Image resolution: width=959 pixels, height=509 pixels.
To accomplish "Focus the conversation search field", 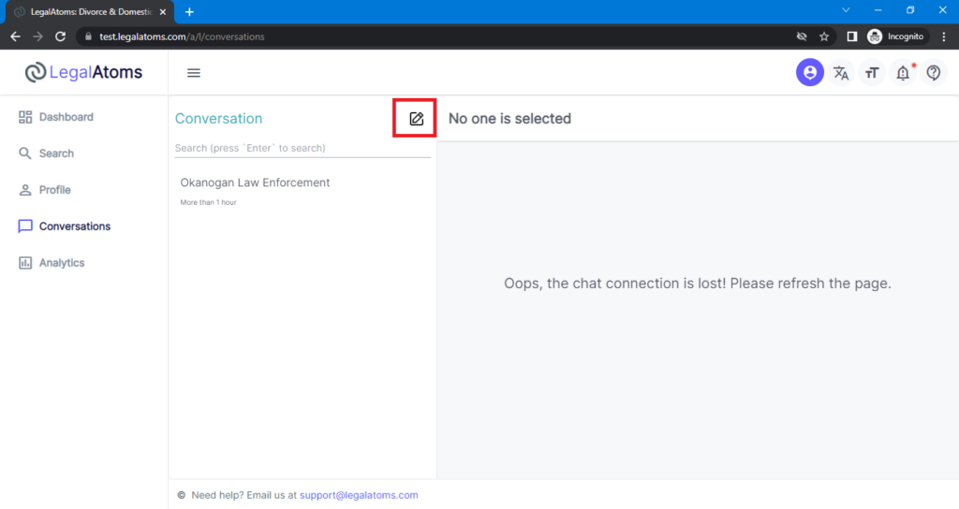I will (x=302, y=148).
